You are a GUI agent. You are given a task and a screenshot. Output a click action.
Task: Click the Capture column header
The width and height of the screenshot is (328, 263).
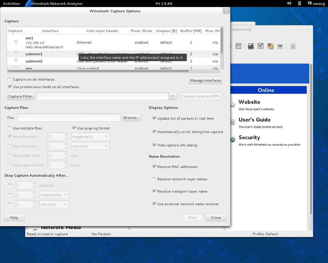pyautogui.click(x=15, y=31)
